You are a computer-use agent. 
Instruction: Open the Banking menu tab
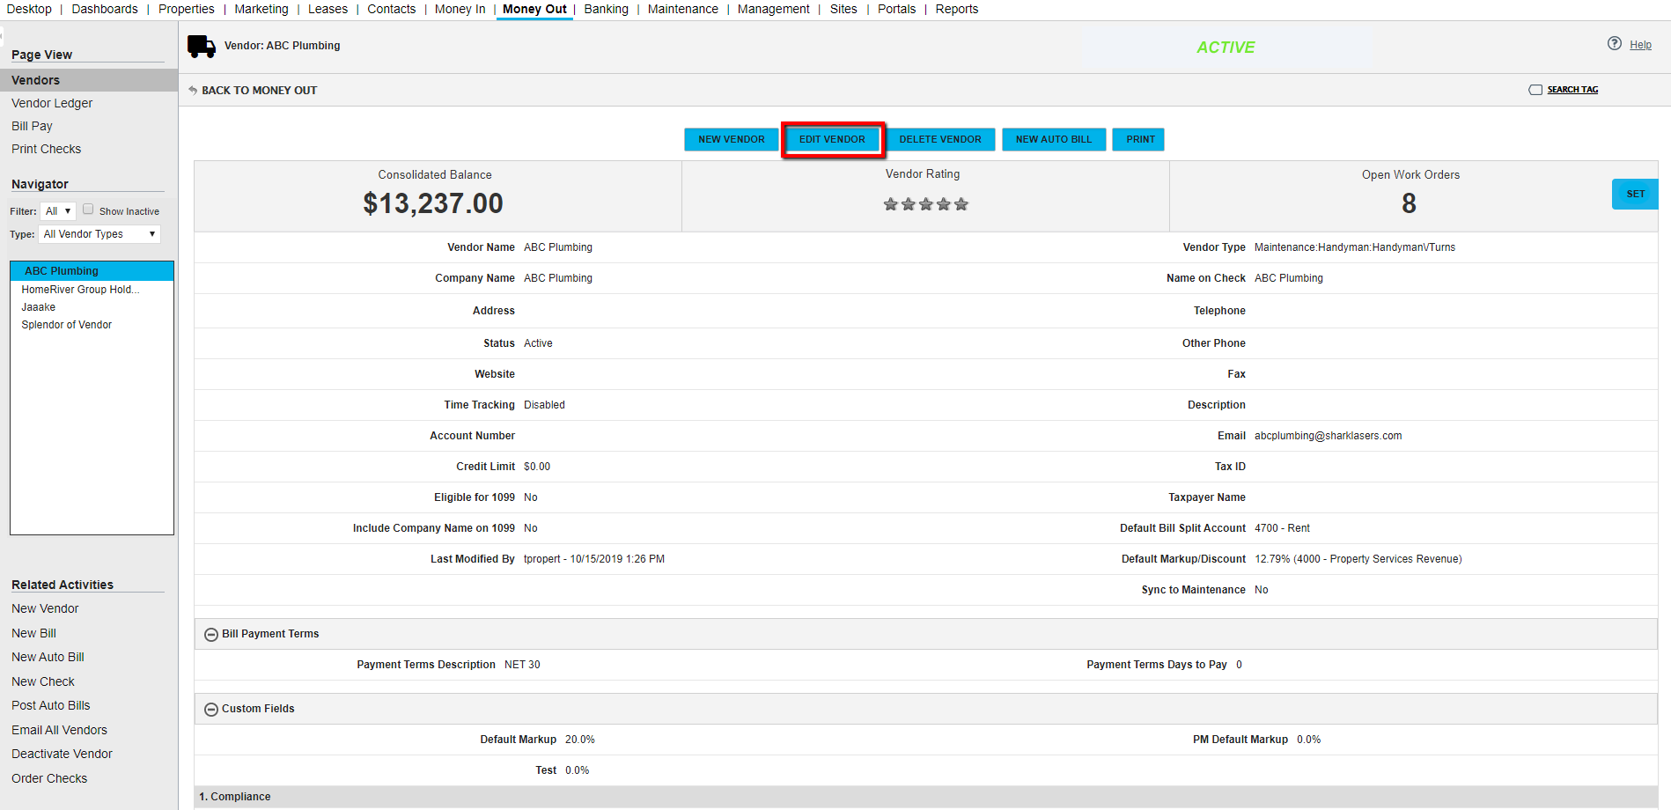point(606,9)
